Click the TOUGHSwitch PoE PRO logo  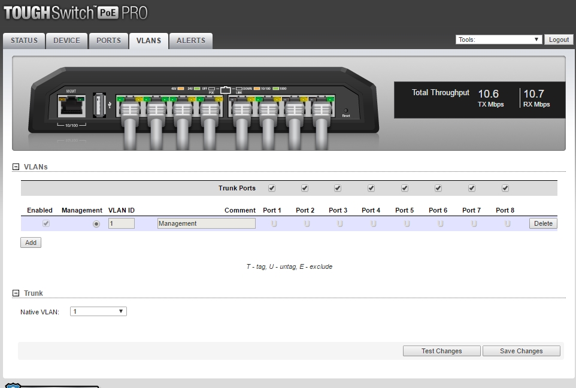(75, 13)
